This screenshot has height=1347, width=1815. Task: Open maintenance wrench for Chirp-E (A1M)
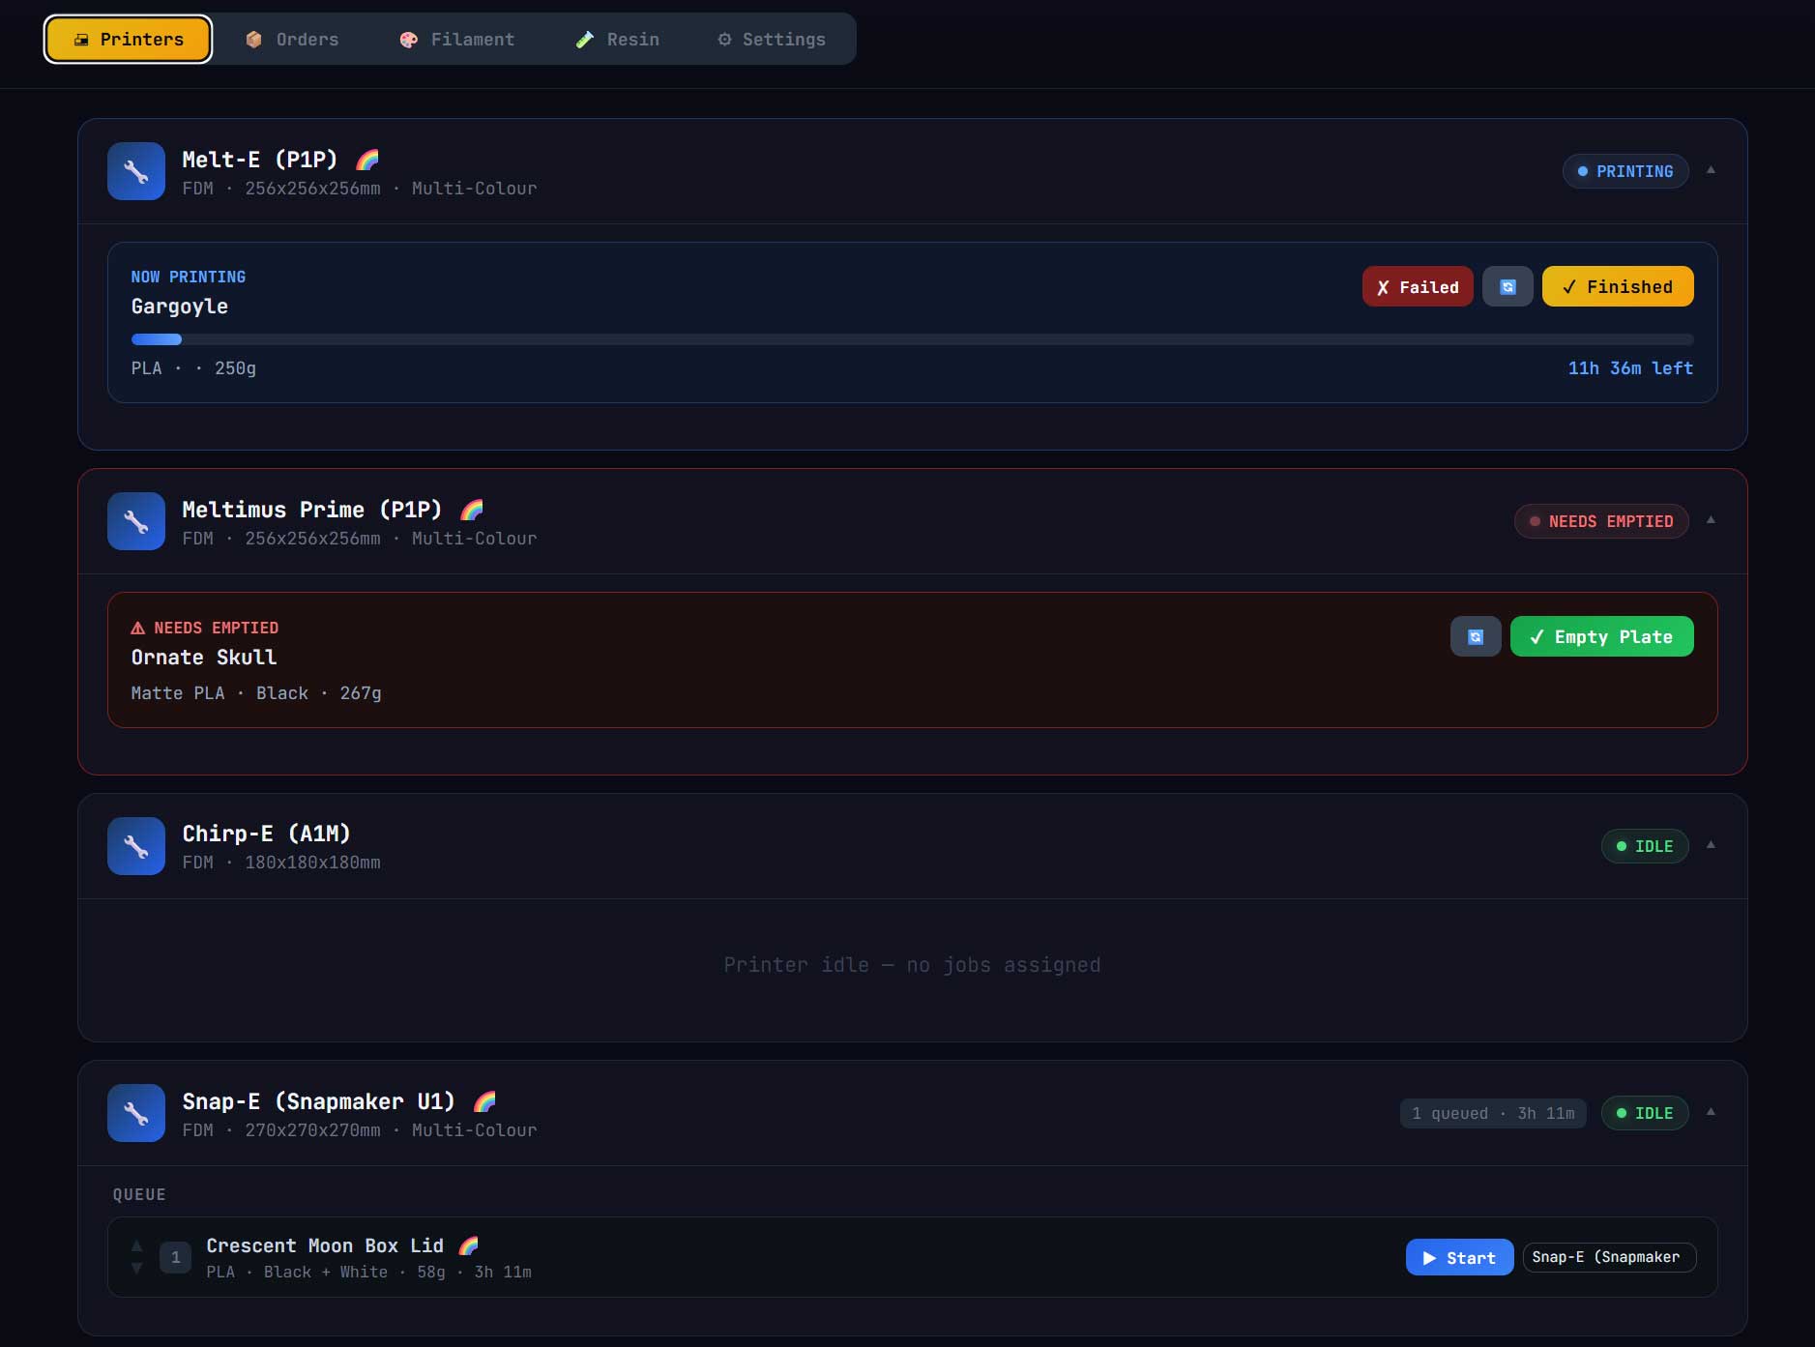(x=136, y=846)
